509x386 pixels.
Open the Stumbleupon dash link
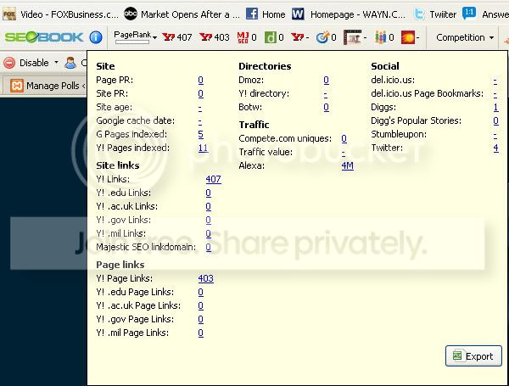point(495,134)
